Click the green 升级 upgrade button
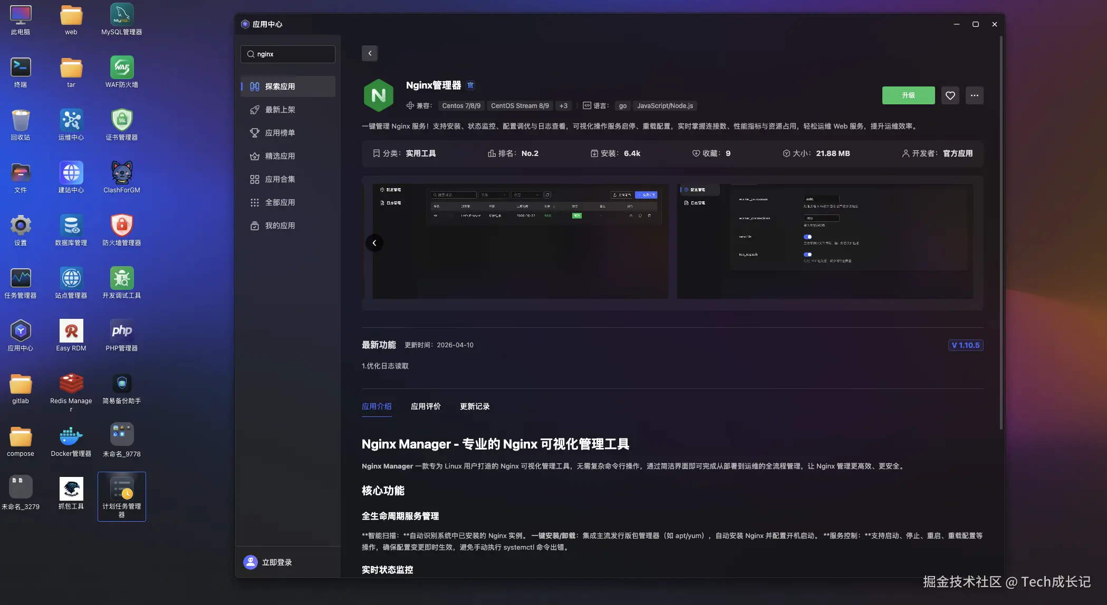Screen dimensions: 1107x605 pyautogui.click(x=908, y=95)
